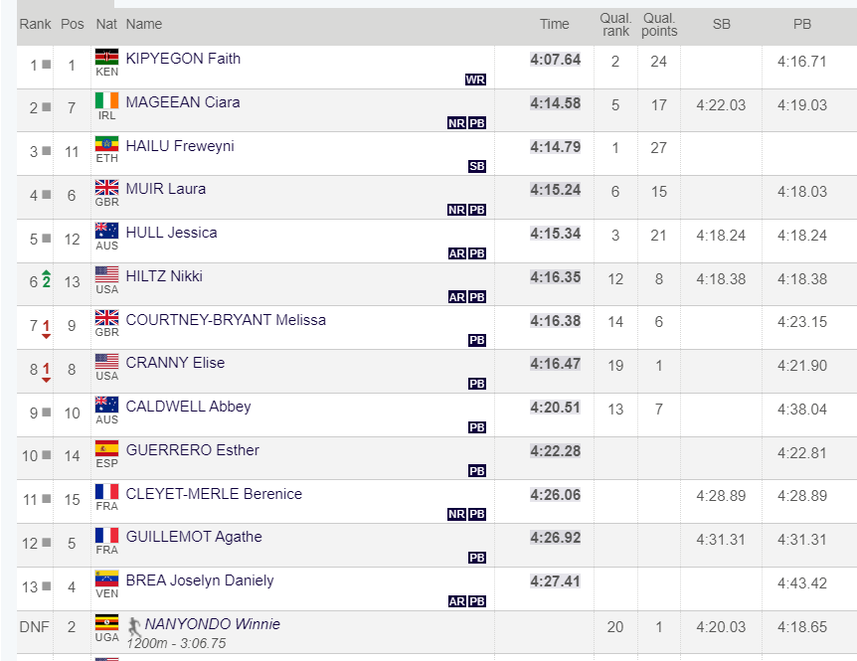Click British flag beside MUIR Laura
Image resolution: width=857 pixels, height=661 pixels.
tap(106, 188)
